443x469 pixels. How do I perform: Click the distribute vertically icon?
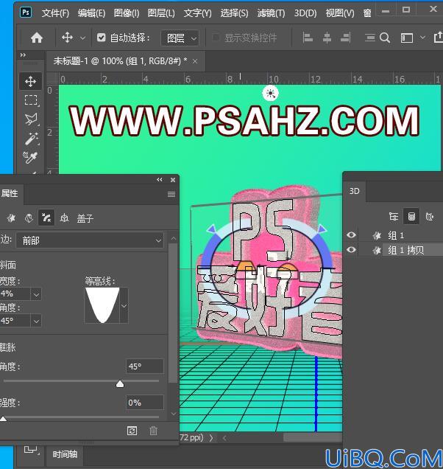[370, 38]
